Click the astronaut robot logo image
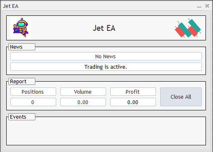 [21, 28]
